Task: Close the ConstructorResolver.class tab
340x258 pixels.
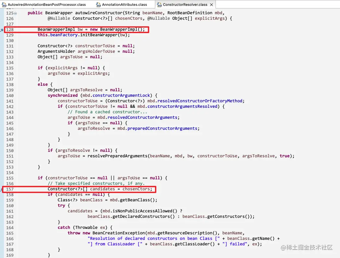Action: coord(211,5)
